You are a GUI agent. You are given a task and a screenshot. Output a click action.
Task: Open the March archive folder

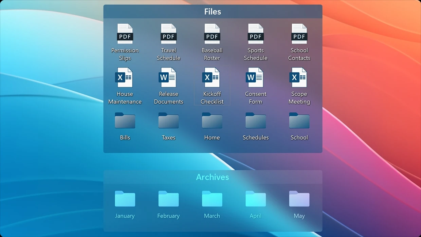[x=212, y=199]
